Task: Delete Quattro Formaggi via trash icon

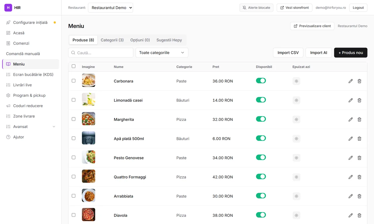Action: coord(359,177)
